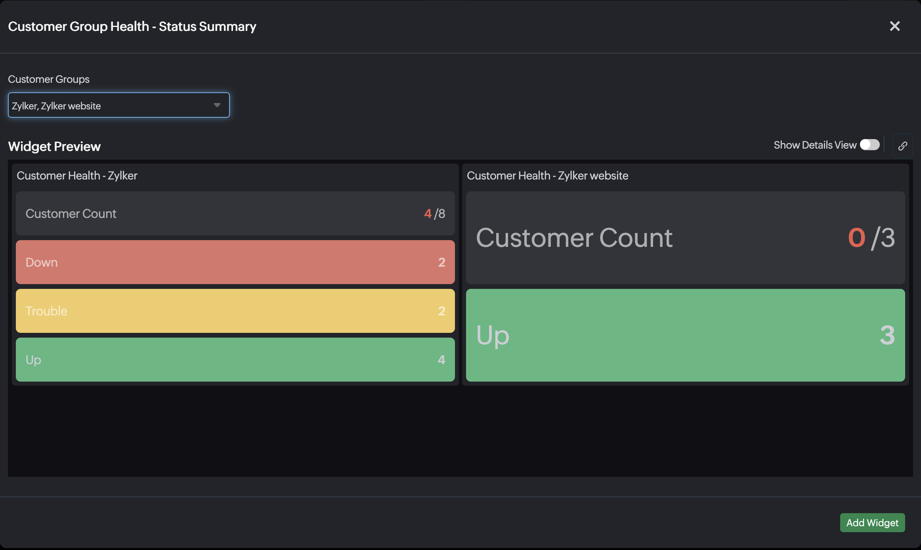Click the Up count number 3
Image resolution: width=921 pixels, height=550 pixels.
[887, 335]
